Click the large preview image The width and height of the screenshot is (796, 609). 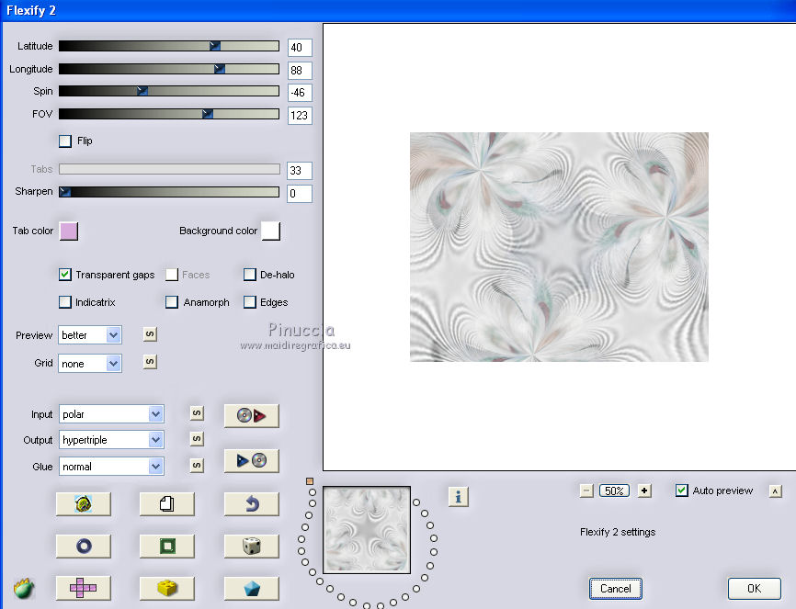(x=559, y=247)
